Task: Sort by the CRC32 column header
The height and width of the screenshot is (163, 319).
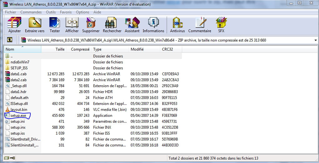Action: coord(171,49)
